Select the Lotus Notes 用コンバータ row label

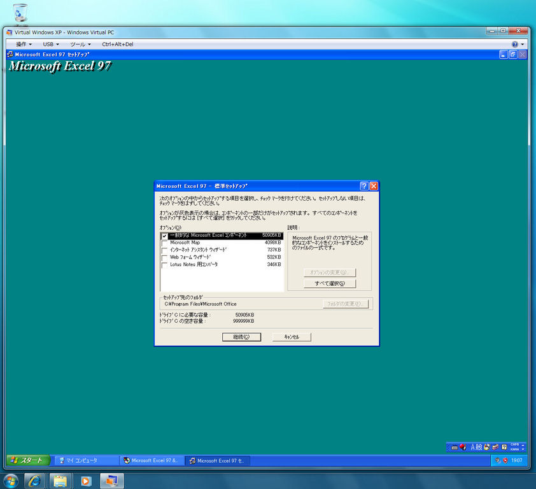tap(194, 265)
